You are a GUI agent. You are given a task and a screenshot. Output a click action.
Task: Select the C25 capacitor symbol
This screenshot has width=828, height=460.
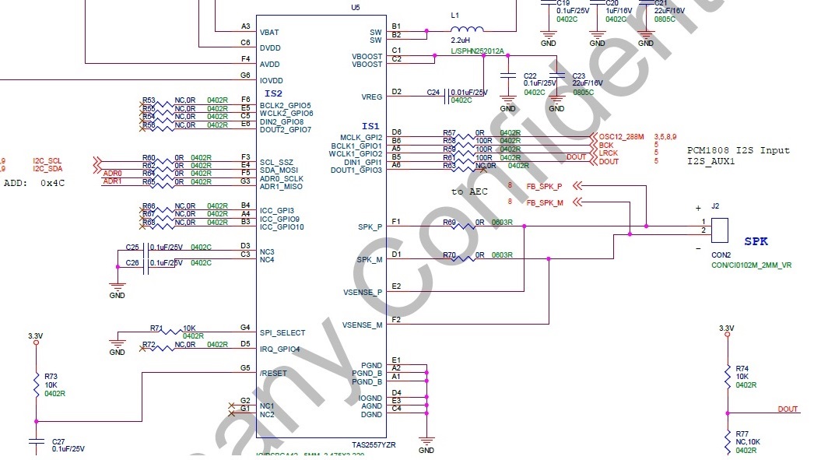click(147, 251)
